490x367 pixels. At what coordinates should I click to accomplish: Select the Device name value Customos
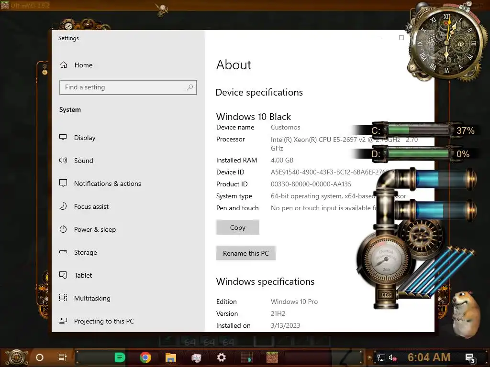pyautogui.click(x=285, y=127)
